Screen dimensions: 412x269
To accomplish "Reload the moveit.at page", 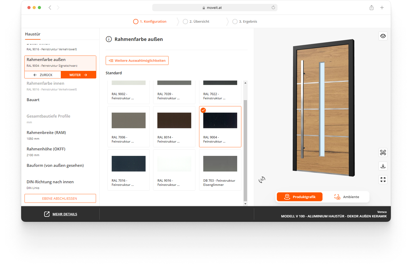I will point(273,8).
